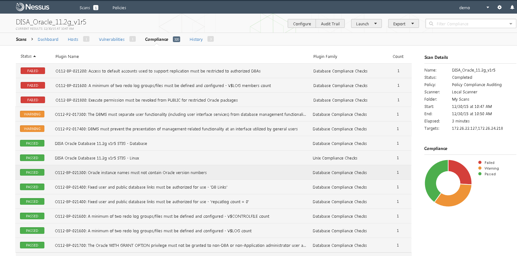
Task: Switch to the Hosts tab
Action: point(73,39)
